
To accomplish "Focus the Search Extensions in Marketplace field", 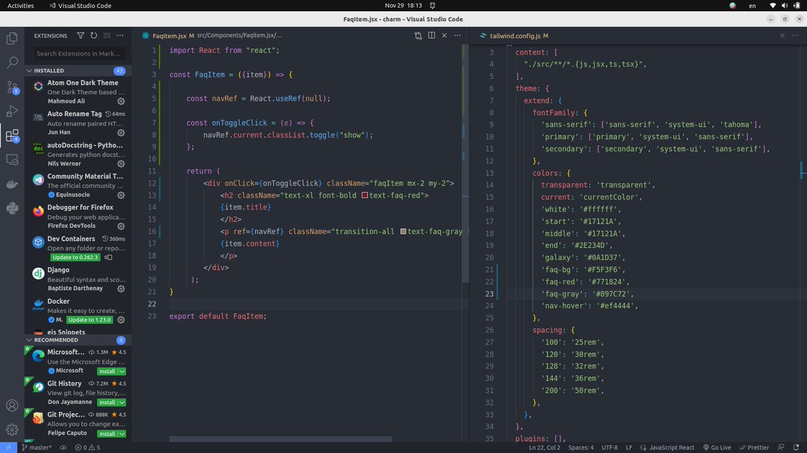I will click(x=80, y=54).
